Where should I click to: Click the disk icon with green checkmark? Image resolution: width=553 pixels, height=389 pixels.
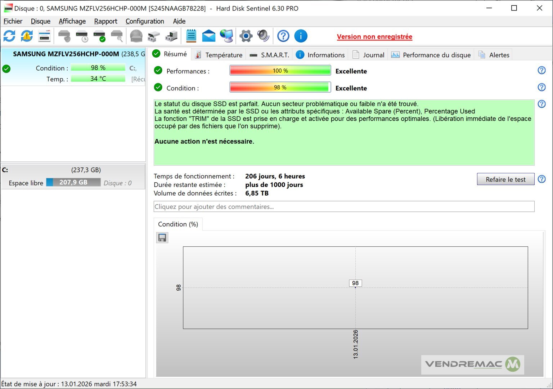click(x=99, y=36)
